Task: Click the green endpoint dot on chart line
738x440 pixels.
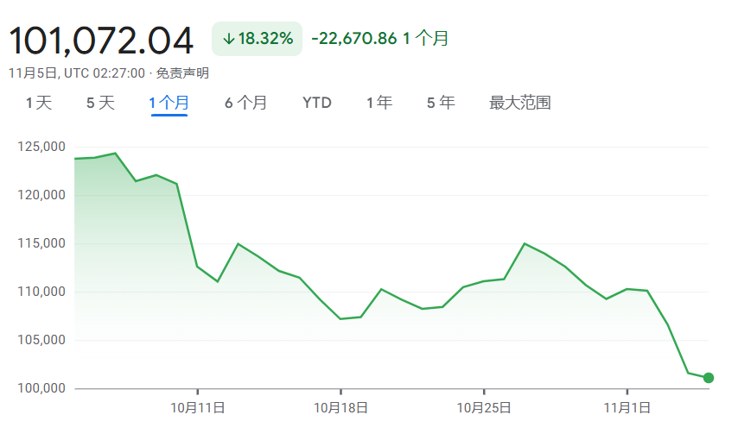Action: [x=709, y=378]
